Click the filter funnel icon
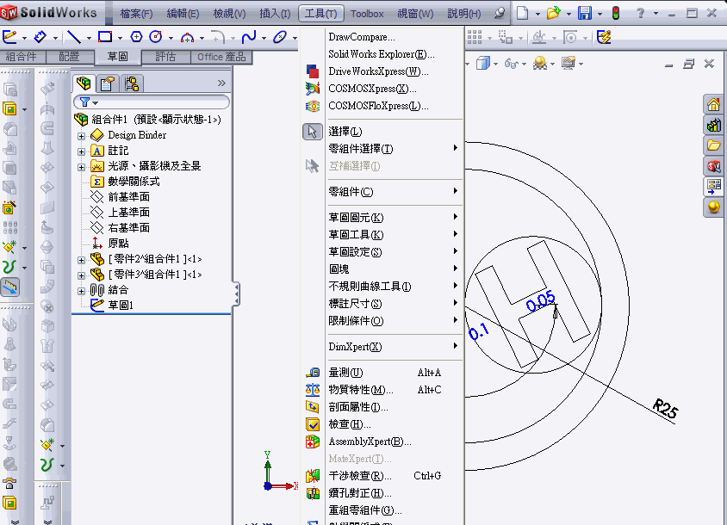727x525 pixels. [x=84, y=102]
